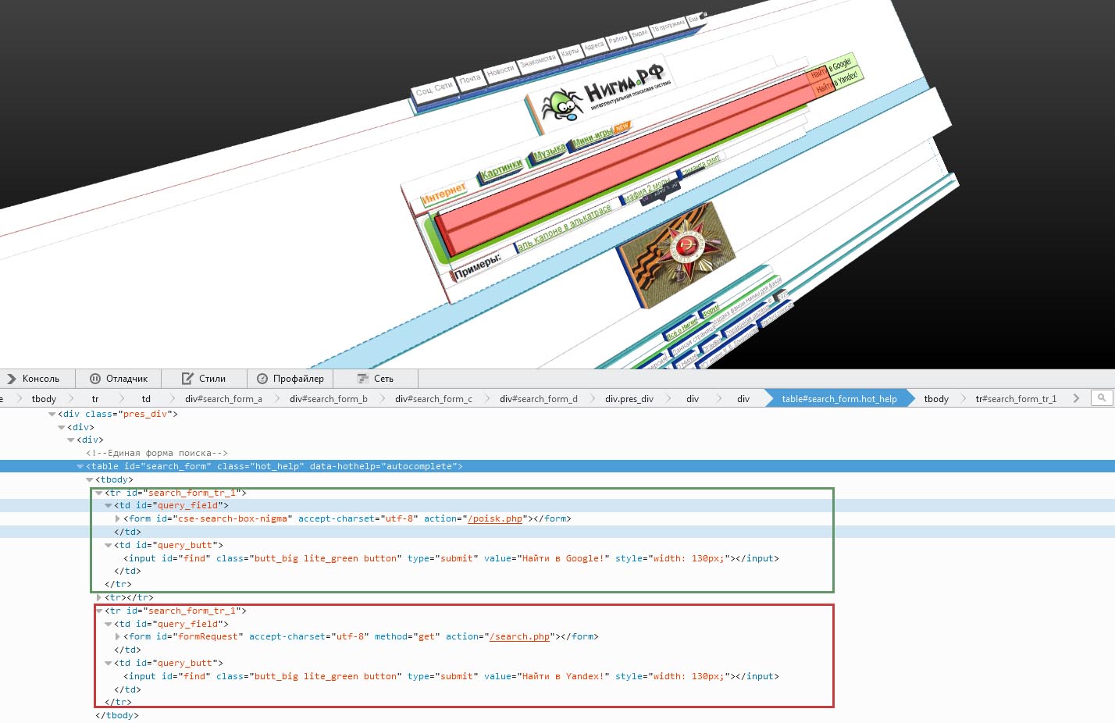Screen dimensions: 1115x723
Task: Follow the /search.php action link
Action: [x=518, y=636]
